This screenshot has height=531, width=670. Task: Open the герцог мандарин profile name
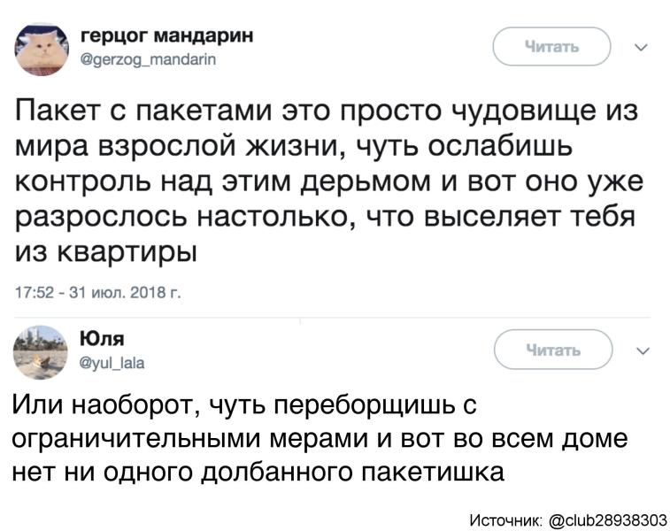click(166, 36)
